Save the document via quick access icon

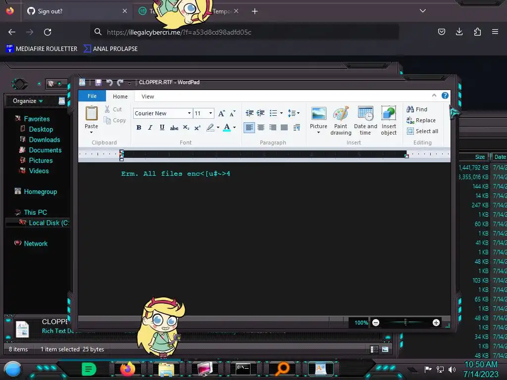click(x=99, y=83)
